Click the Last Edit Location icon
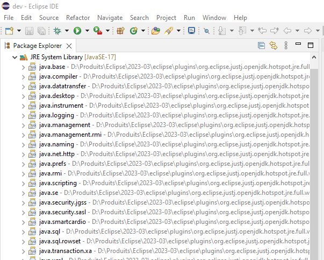The image size is (324, 260). [262, 31]
